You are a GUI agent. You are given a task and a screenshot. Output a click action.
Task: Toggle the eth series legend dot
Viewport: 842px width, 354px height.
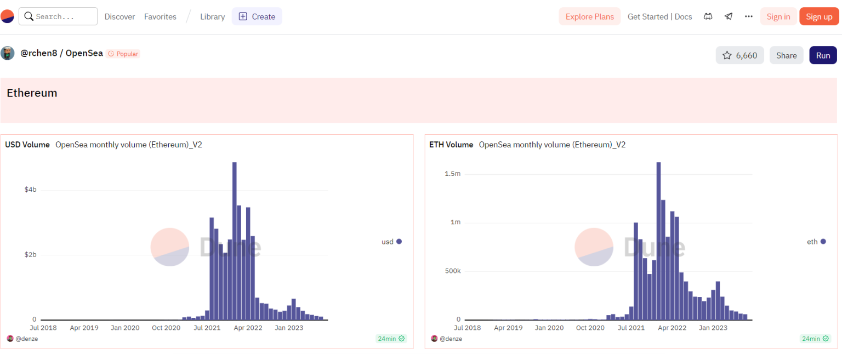click(x=823, y=242)
